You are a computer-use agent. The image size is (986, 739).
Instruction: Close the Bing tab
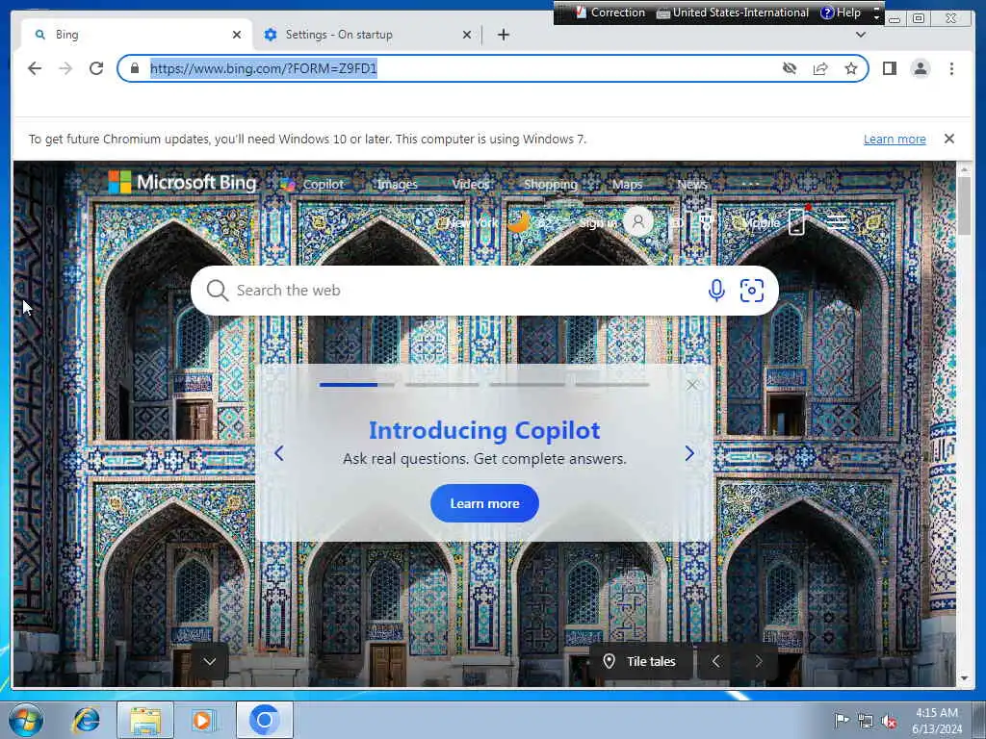(237, 36)
